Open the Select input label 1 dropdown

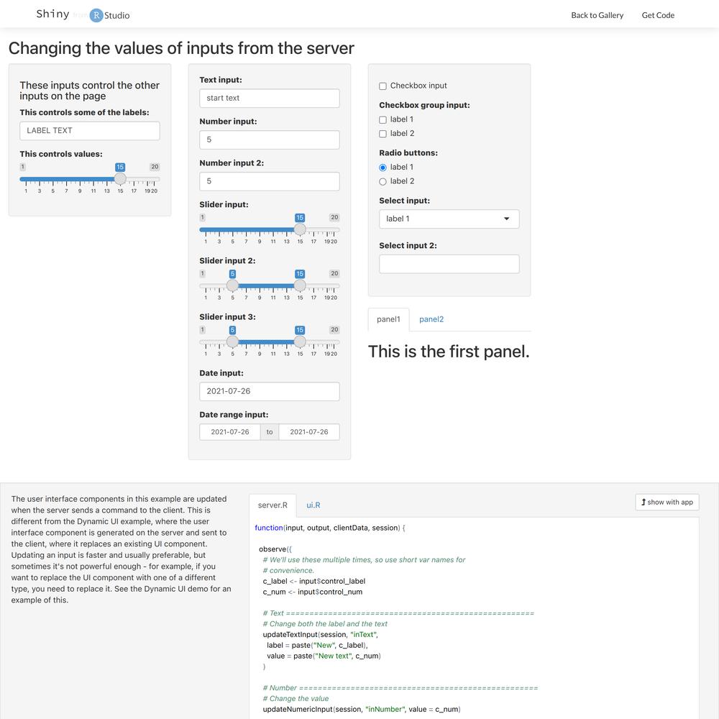[449, 219]
